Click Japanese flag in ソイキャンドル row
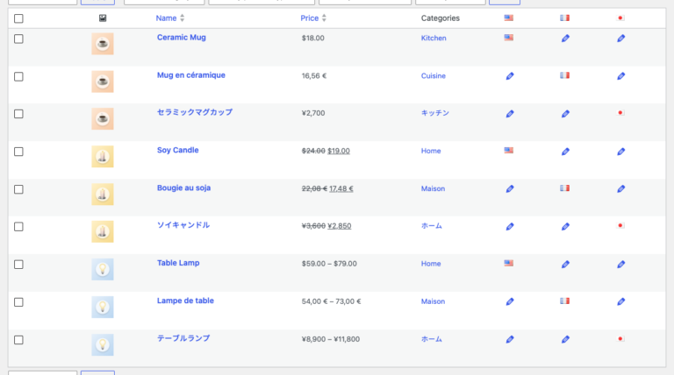This screenshot has height=375, width=674. [620, 226]
